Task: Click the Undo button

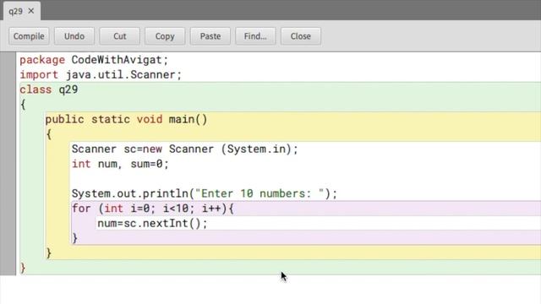Action: pos(74,36)
